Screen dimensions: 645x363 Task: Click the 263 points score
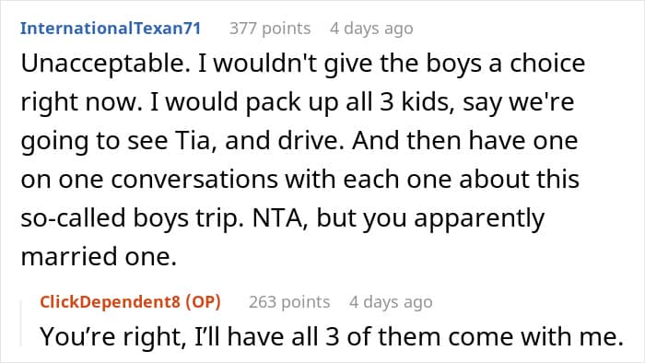pyautogui.click(x=289, y=302)
